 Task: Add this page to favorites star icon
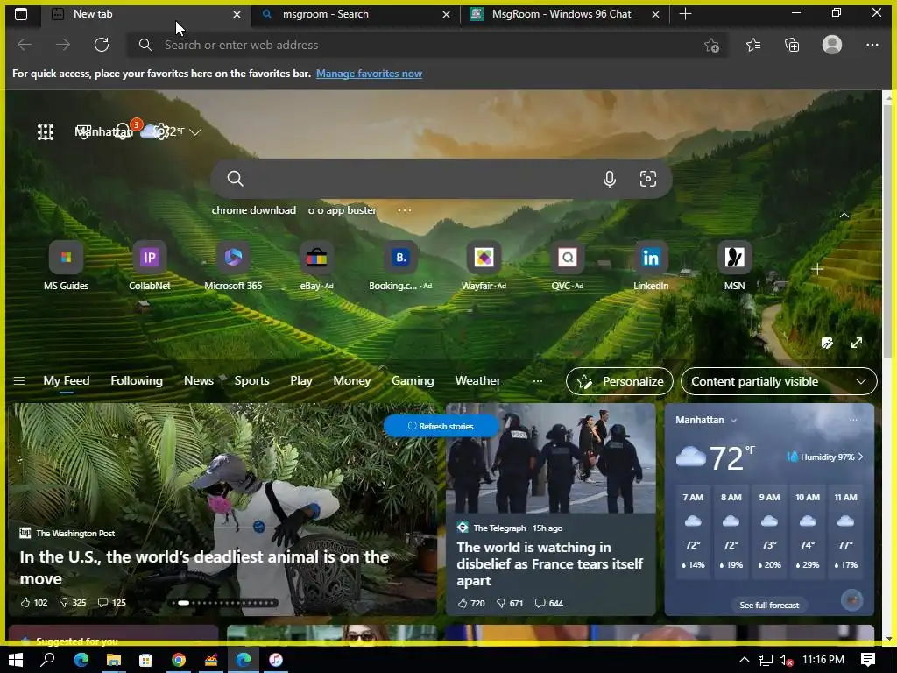711,46
